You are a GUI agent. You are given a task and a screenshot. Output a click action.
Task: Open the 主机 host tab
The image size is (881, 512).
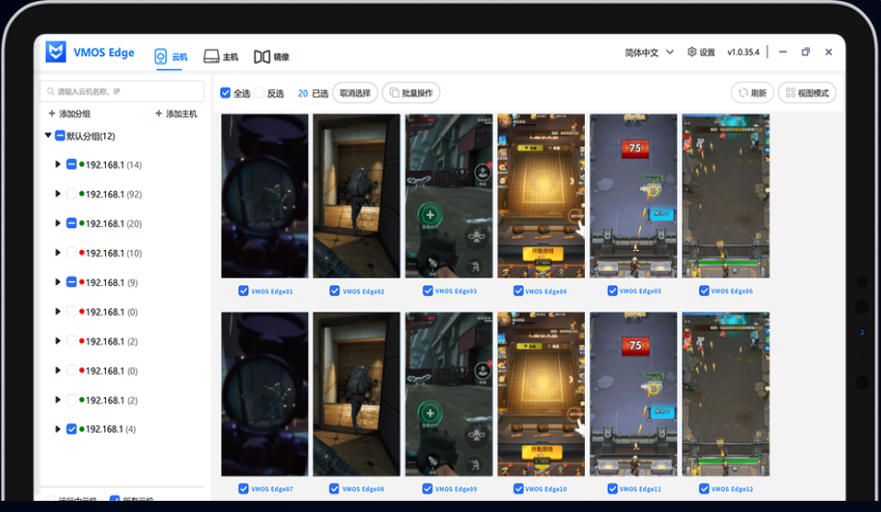click(x=220, y=57)
